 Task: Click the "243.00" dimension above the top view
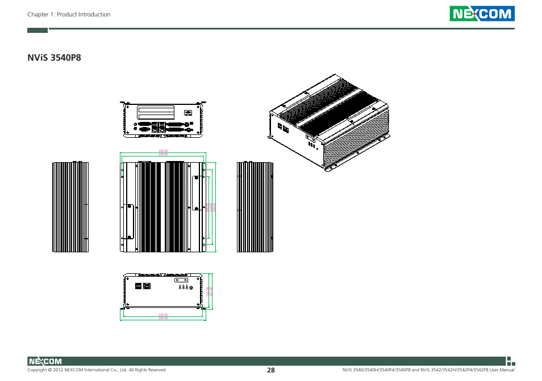(163, 154)
